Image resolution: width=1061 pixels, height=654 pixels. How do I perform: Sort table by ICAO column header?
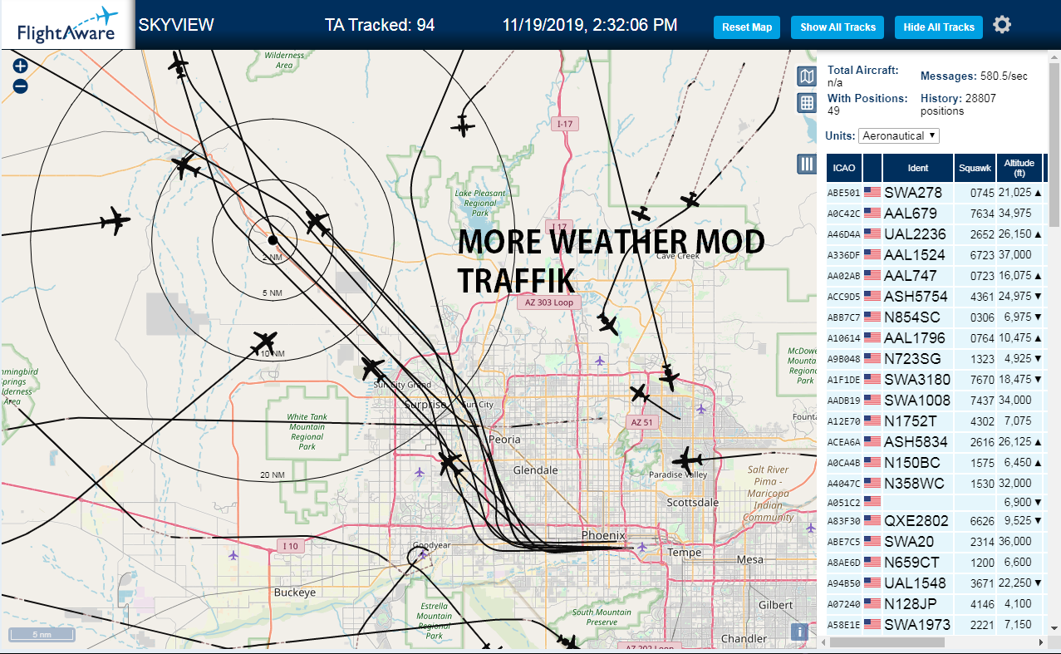tap(844, 168)
